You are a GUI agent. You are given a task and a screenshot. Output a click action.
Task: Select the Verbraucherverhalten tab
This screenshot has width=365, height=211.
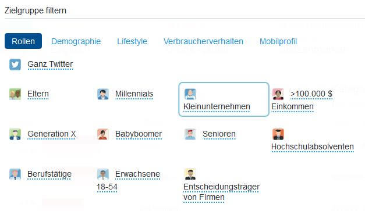tap(203, 41)
